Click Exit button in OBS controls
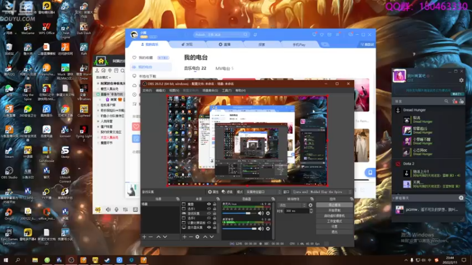 pos(335,232)
